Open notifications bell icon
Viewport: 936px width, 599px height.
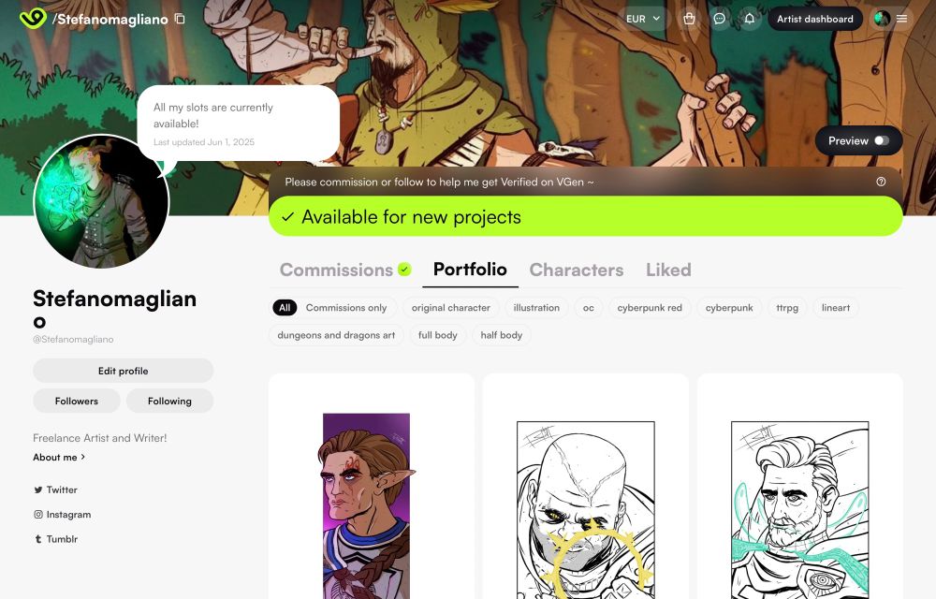[x=749, y=19]
